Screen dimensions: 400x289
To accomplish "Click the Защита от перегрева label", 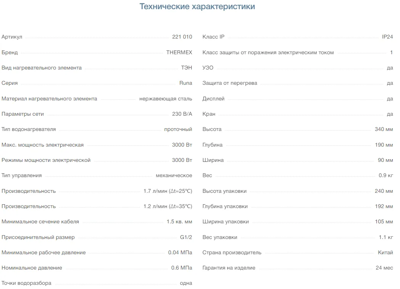I will coord(230,83).
